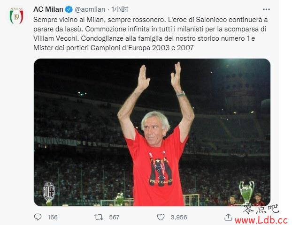
Task: Click the www.Ldb.cc watermark link
Action: pos(261,220)
